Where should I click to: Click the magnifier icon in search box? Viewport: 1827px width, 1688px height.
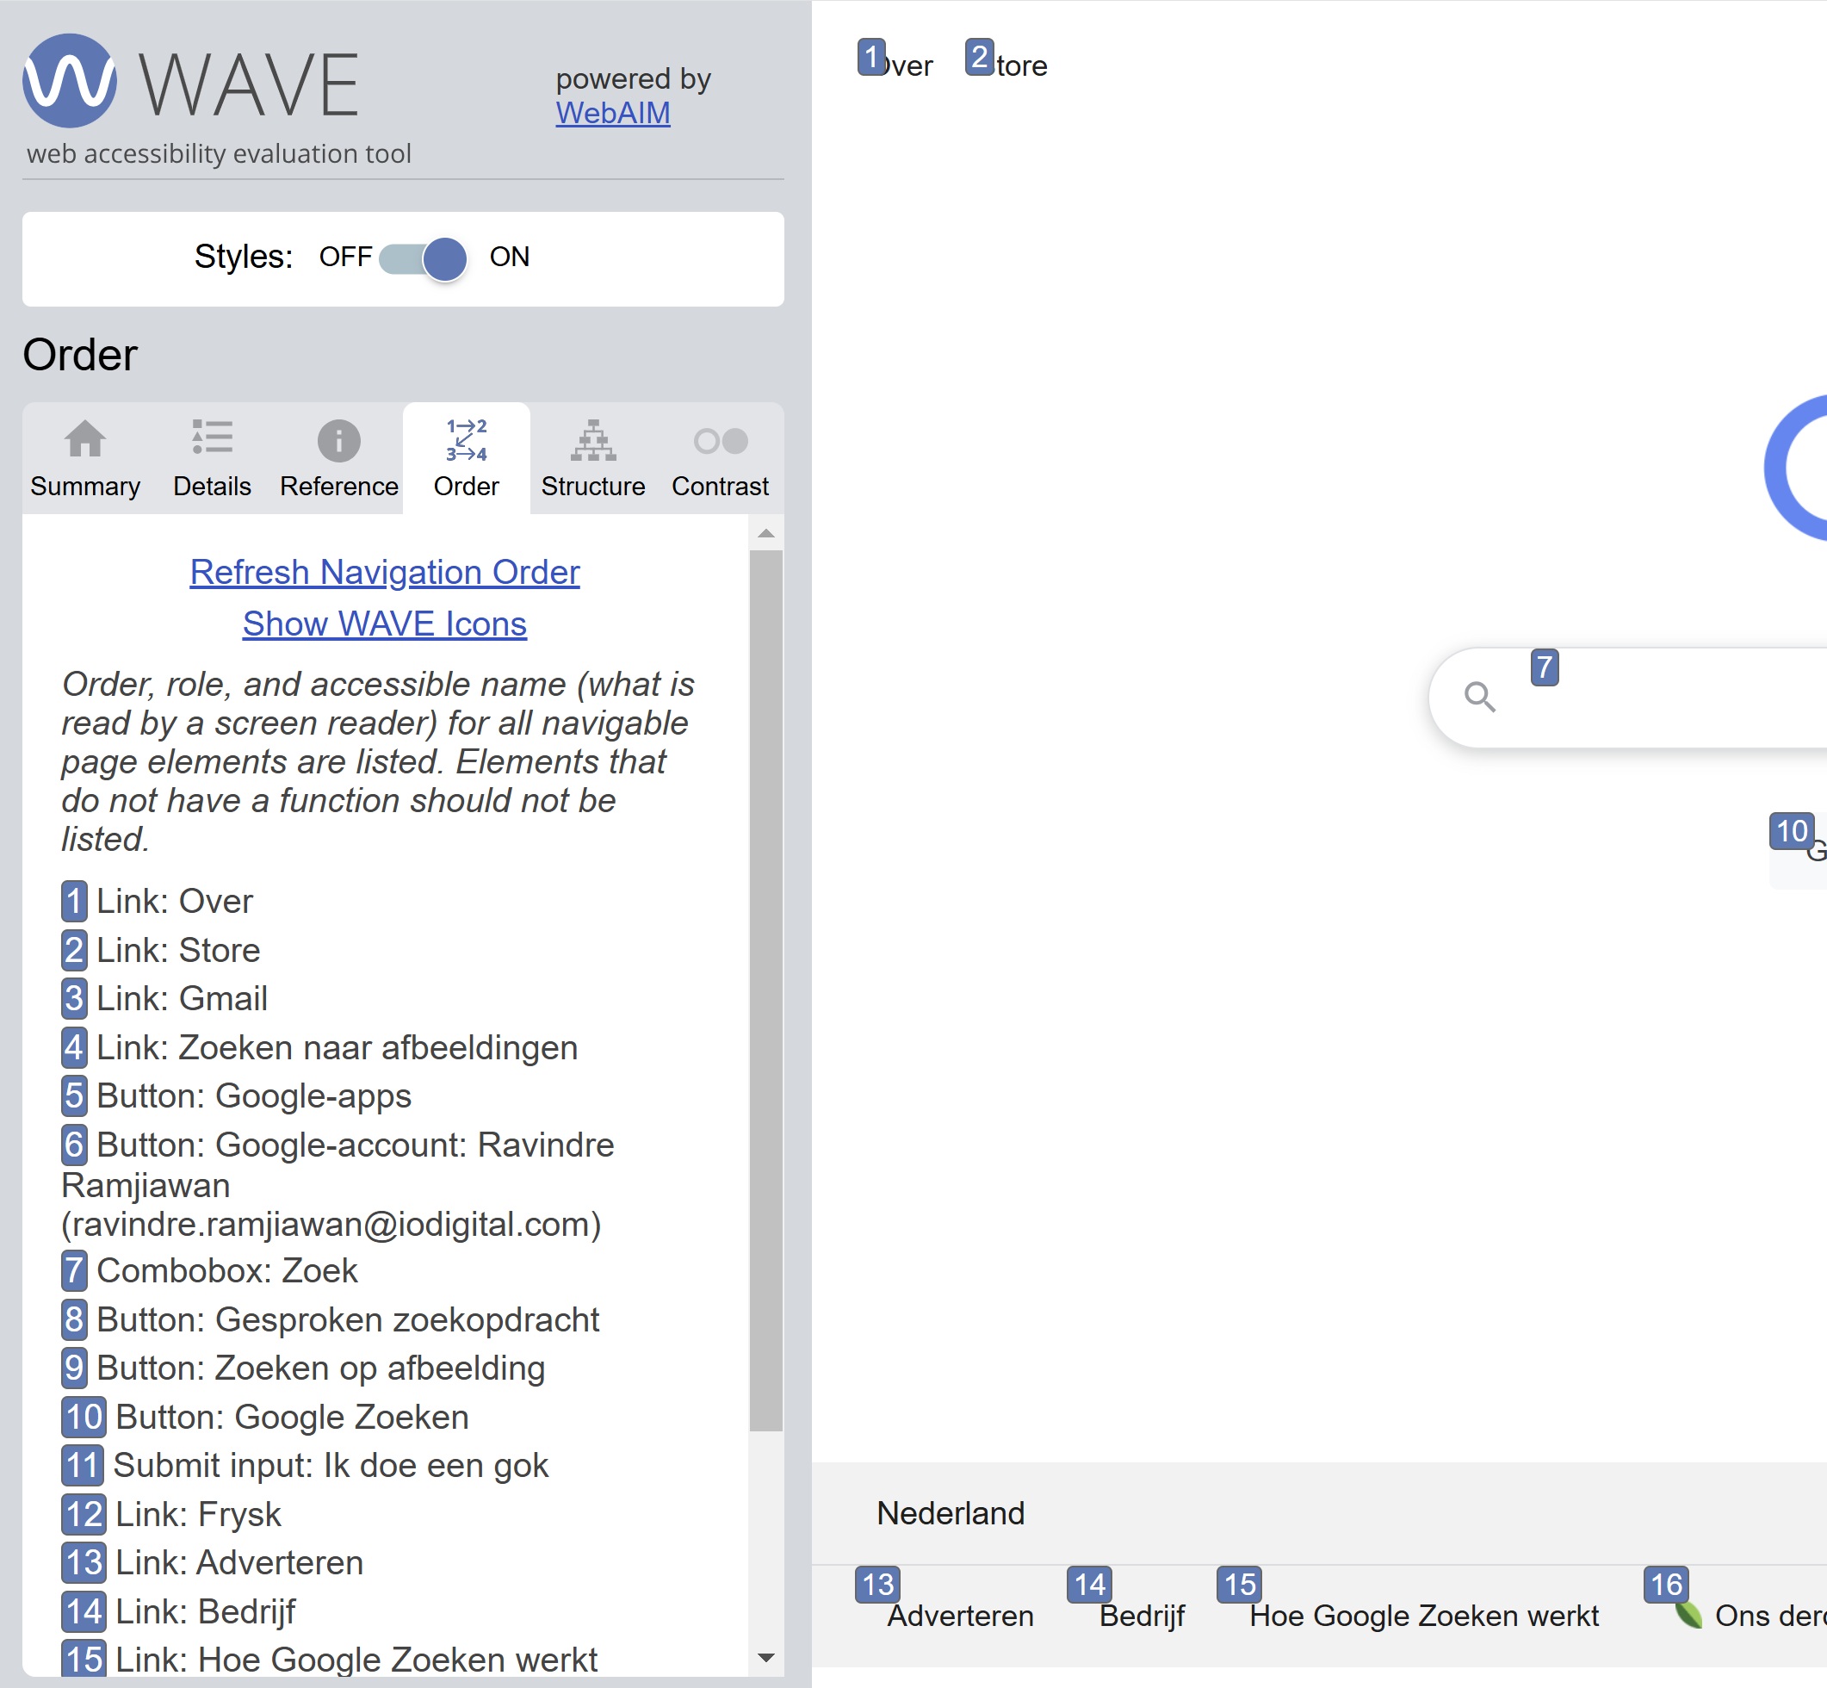(1480, 698)
